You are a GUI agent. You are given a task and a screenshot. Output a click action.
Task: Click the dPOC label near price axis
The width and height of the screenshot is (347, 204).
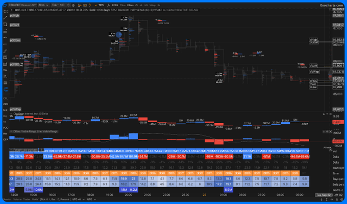(313, 81)
